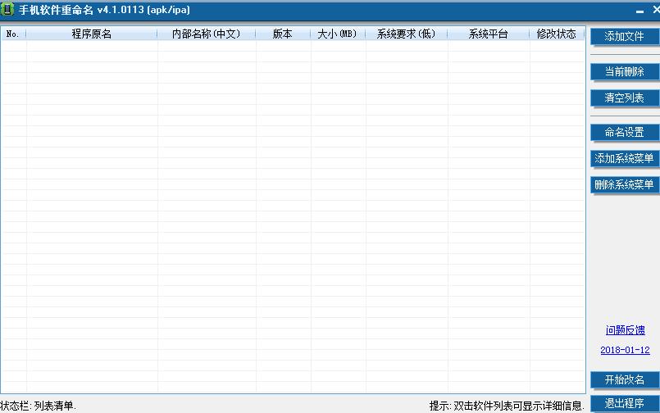Sort by 程序原名 column header

click(92, 34)
